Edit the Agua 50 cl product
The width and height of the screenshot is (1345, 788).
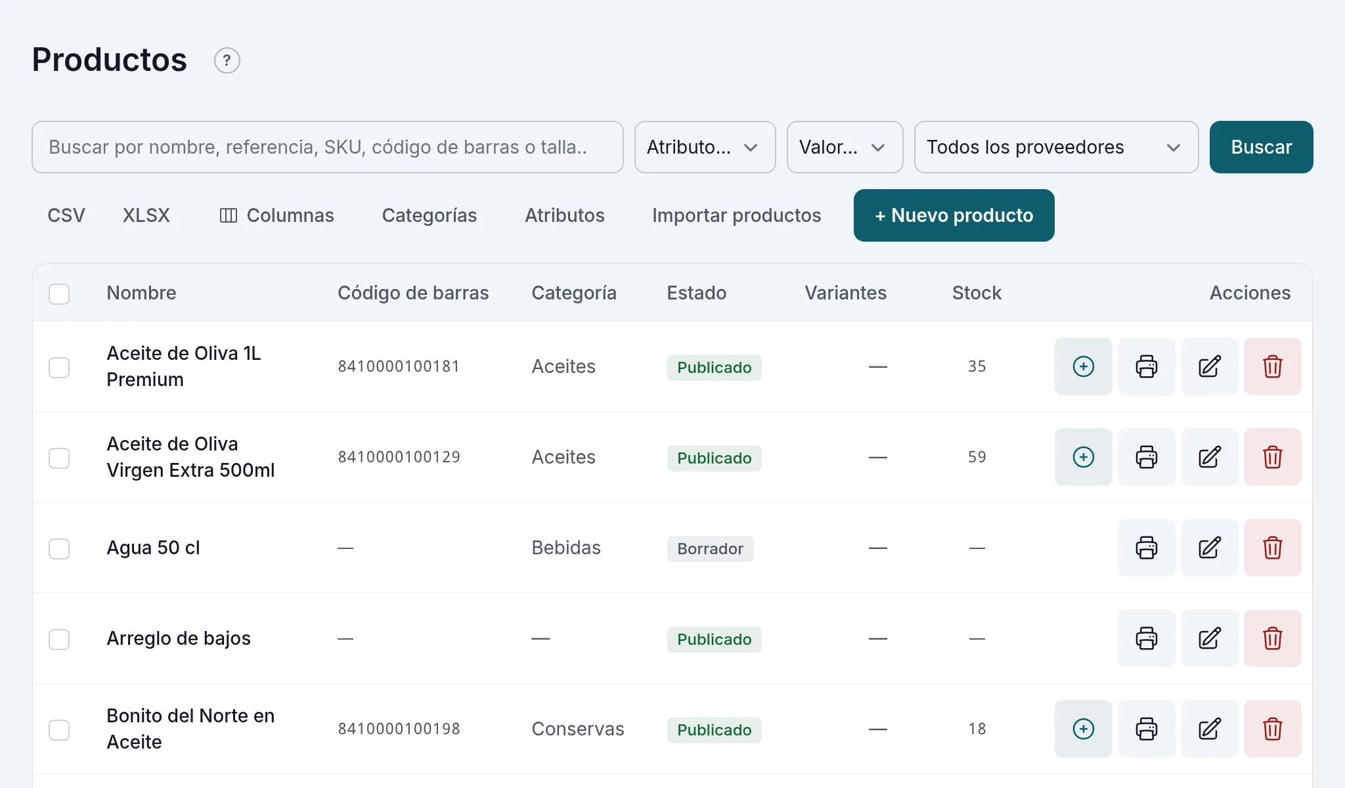[1209, 548]
